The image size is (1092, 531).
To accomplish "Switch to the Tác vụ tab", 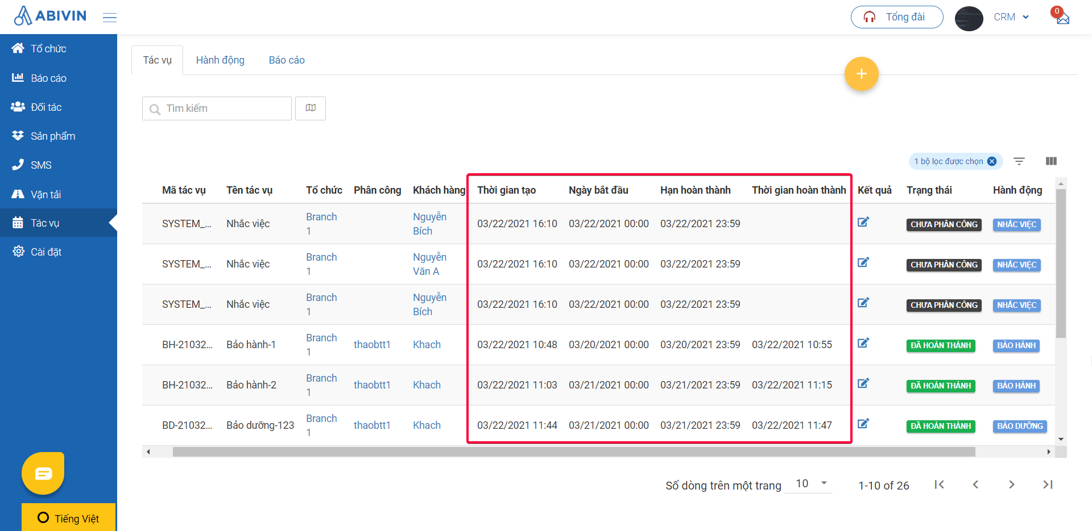I will (x=157, y=60).
